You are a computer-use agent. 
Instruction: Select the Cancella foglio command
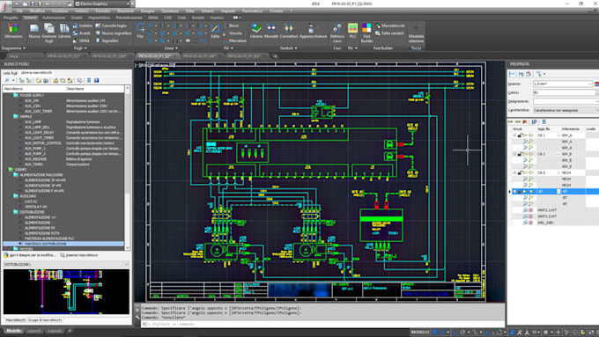tap(111, 26)
